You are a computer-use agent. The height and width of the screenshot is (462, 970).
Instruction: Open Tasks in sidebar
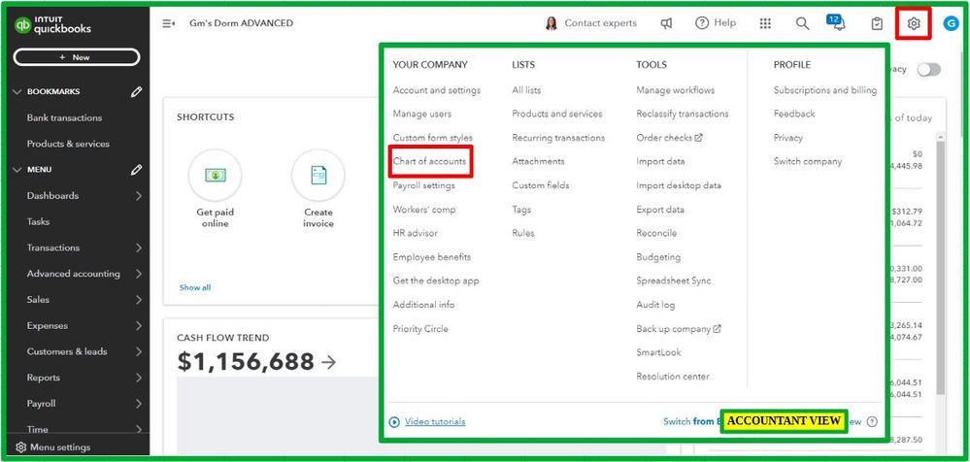pyautogui.click(x=39, y=221)
